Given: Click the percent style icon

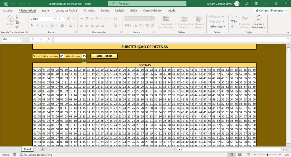Looking at the screenshot, I should (135, 25).
